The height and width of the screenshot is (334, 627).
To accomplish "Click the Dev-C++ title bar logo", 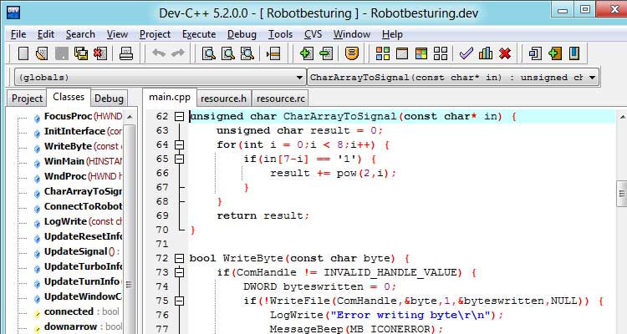I will pos(13,13).
